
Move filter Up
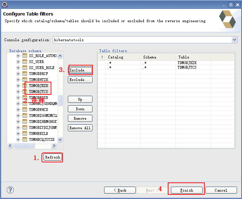point(80,99)
